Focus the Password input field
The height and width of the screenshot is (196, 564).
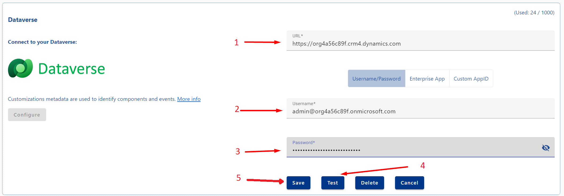[x=420, y=147]
